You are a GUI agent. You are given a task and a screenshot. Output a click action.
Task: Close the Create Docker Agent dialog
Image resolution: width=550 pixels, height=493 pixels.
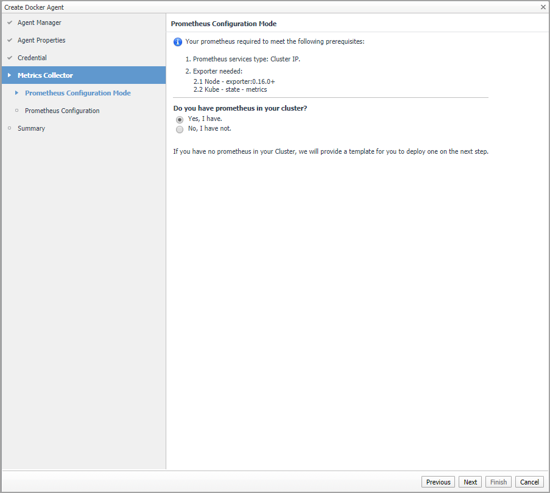[x=543, y=7]
